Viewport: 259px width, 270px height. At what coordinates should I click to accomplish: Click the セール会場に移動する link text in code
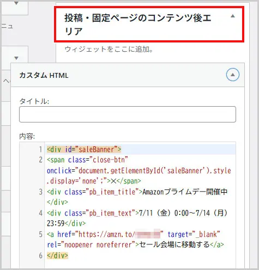[x=174, y=245]
